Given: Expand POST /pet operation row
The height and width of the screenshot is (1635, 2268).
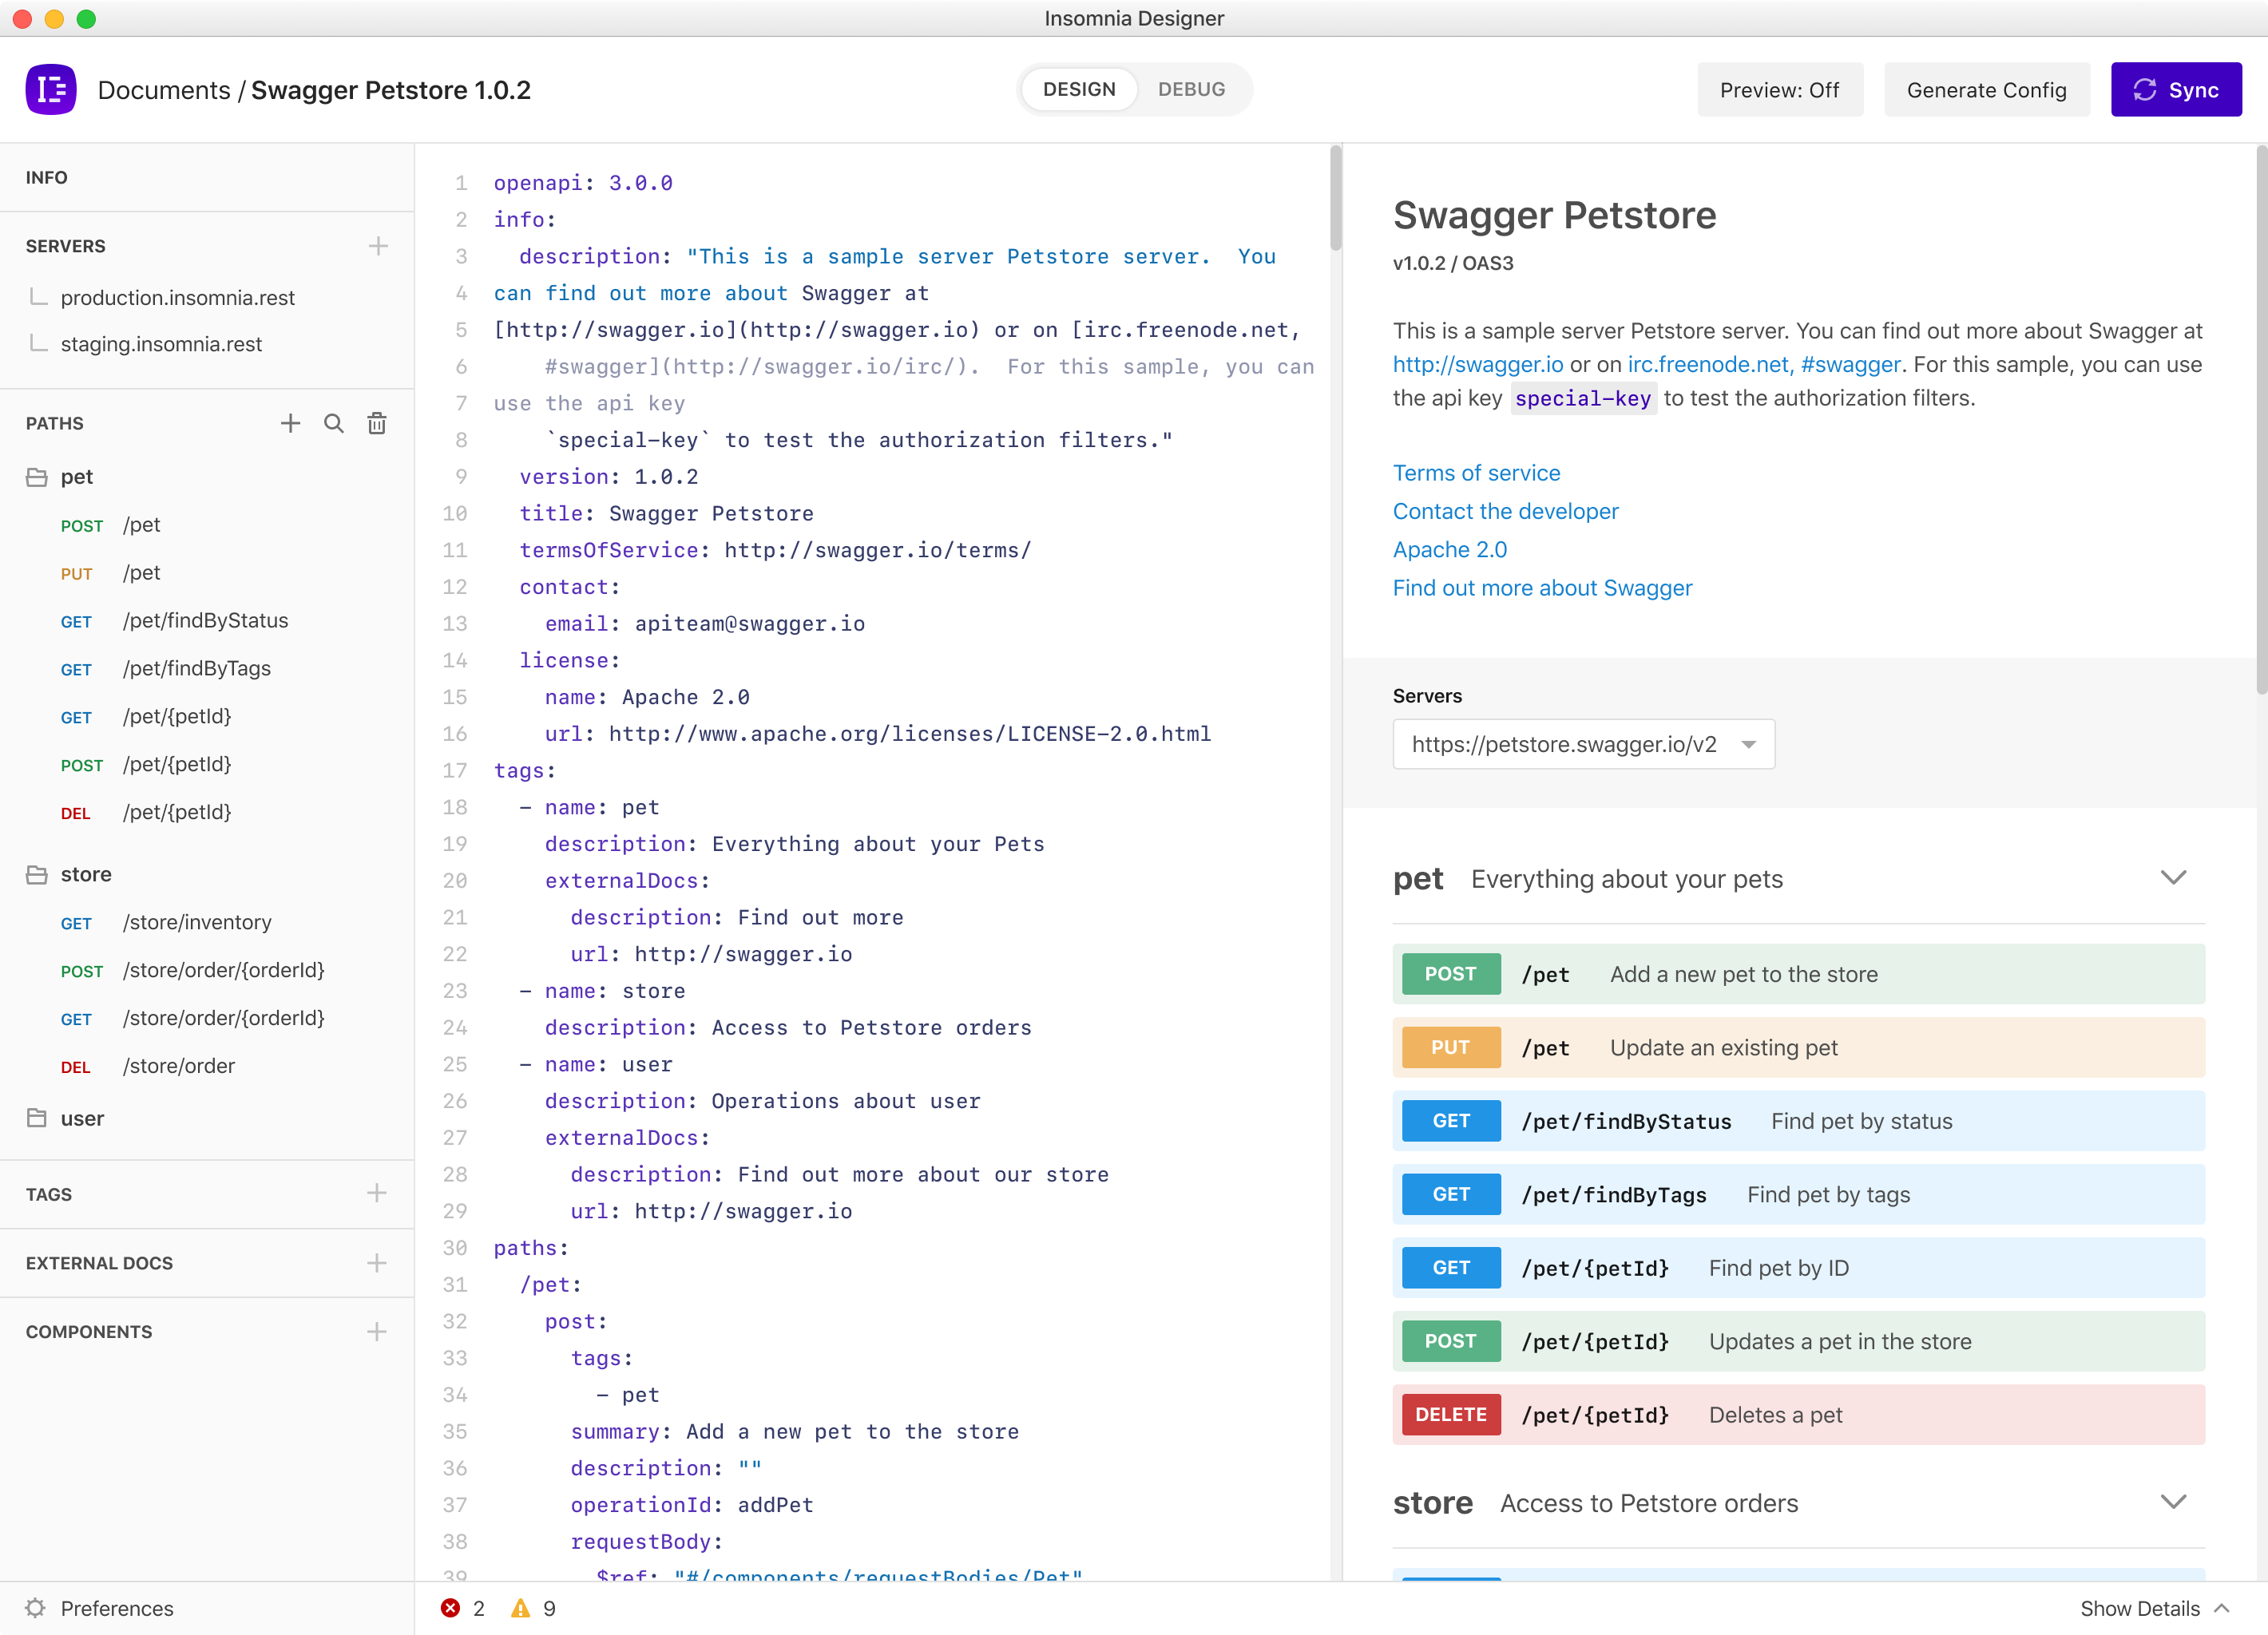Looking at the screenshot, I should coord(1798,975).
